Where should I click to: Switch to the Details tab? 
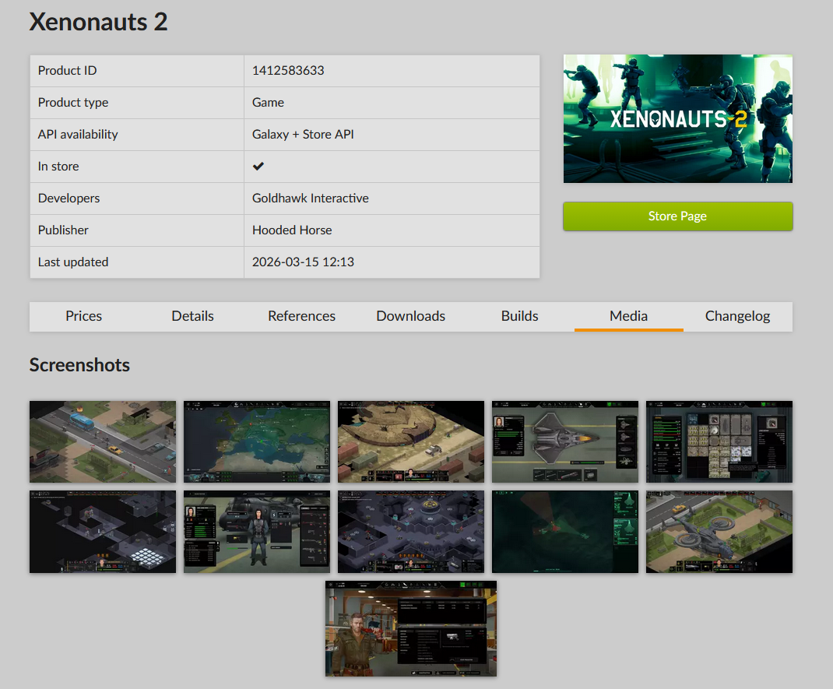192,316
